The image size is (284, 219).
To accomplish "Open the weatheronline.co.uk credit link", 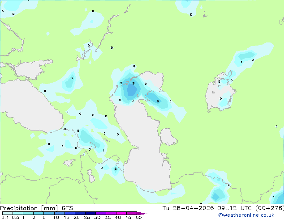I will [246, 215].
